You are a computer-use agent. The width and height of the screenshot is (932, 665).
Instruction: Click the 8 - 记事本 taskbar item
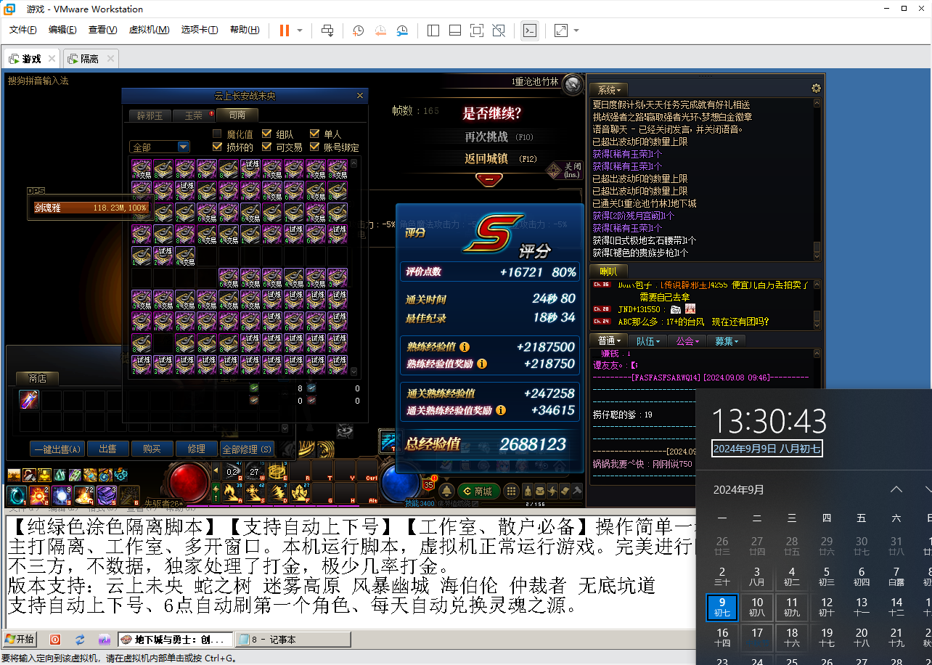[x=293, y=640]
